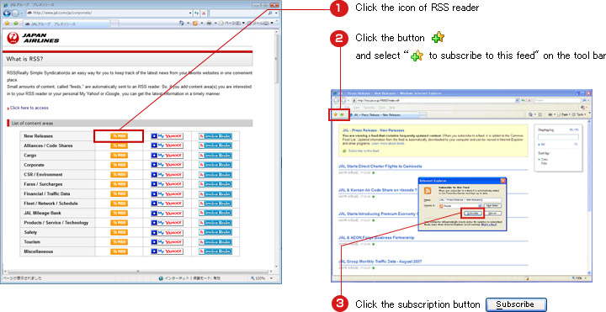
Task: Click livedoor Reader button for Products / Service / Technology
Action: coord(215,223)
